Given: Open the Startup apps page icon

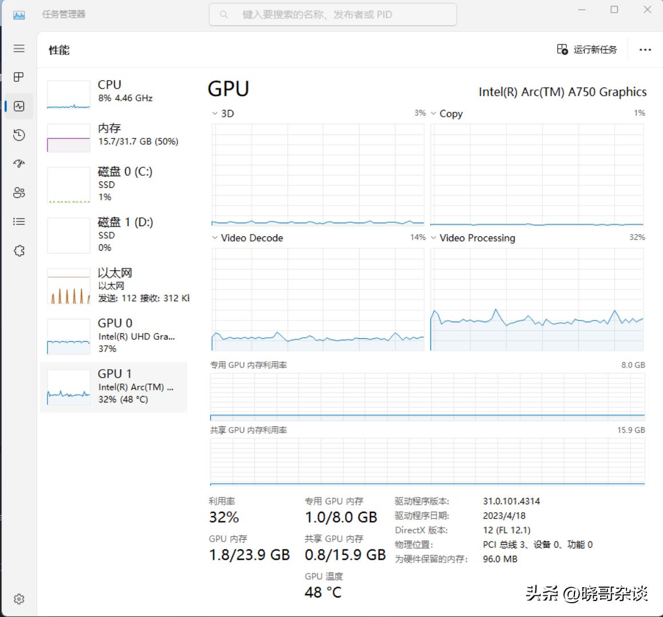Looking at the screenshot, I should (x=19, y=164).
